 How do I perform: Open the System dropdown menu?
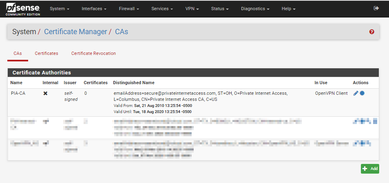click(59, 9)
